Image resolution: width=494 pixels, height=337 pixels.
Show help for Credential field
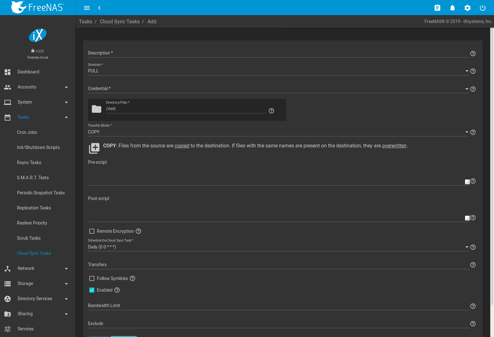473,89
